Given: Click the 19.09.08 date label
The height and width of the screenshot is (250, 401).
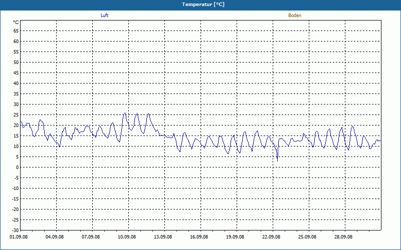Looking at the screenshot, I should (x=235, y=236).
